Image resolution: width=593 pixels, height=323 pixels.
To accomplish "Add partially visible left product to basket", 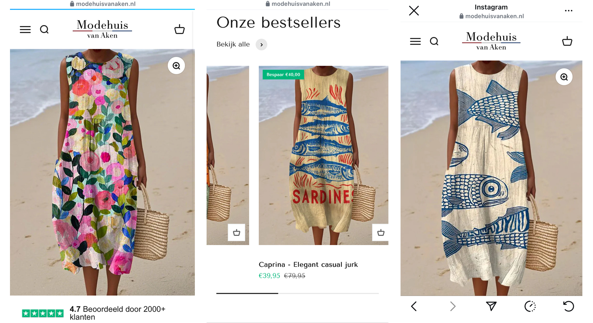I will pos(236,233).
